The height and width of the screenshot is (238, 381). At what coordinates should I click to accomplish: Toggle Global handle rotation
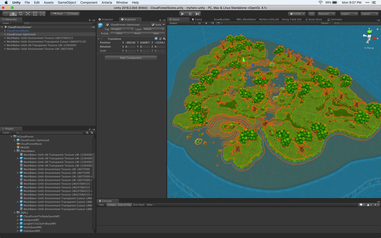(72, 14)
